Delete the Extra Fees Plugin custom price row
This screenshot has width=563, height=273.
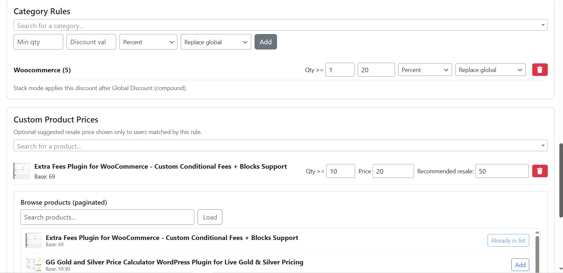tap(540, 171)
